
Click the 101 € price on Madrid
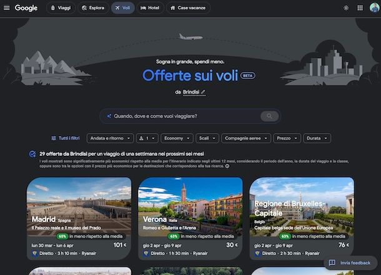120,245
